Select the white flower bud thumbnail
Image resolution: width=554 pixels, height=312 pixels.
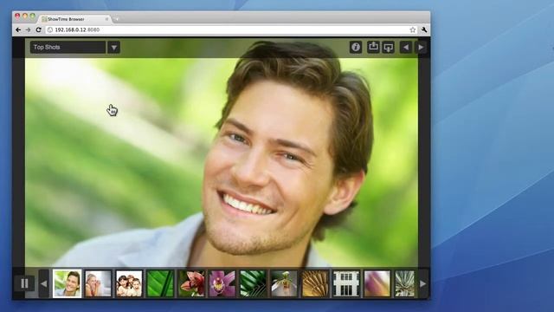284,283
